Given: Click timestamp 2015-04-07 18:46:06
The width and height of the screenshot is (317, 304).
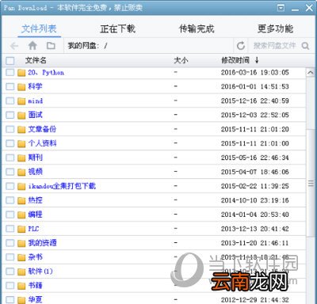Looking at the screenshot, I should pos(255,172).
